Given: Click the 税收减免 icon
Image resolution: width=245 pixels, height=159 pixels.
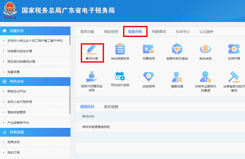Looking at the screenshot, I should coord(205,49).
